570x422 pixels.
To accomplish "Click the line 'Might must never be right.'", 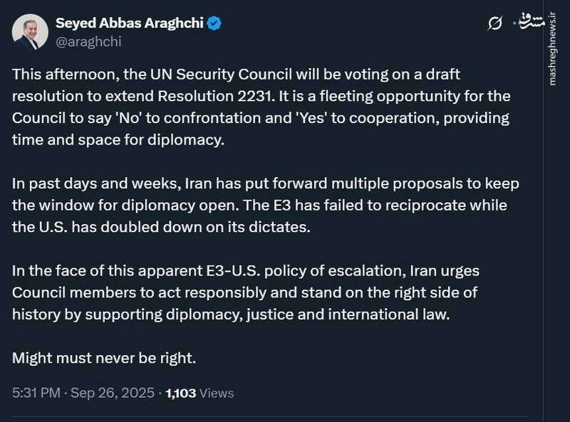I will tap(104, 357).
